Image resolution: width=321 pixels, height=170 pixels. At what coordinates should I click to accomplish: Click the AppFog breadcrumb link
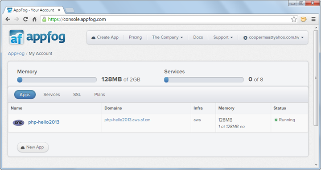(x=16, y=54)
